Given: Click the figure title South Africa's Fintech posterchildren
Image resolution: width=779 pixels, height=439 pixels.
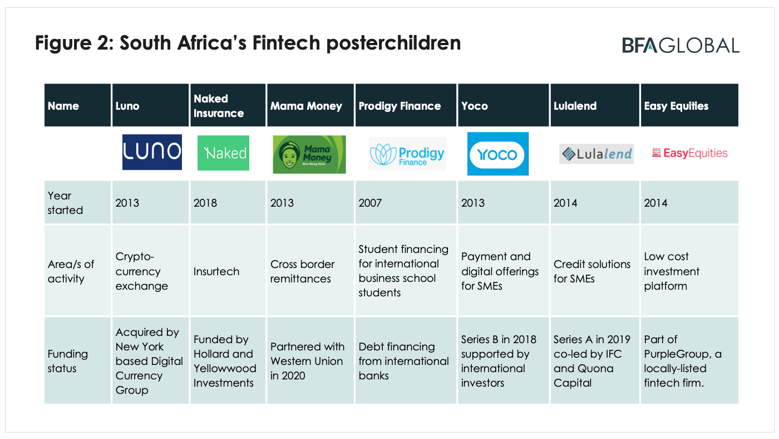Looking at the screenshot, I should 248,43.
